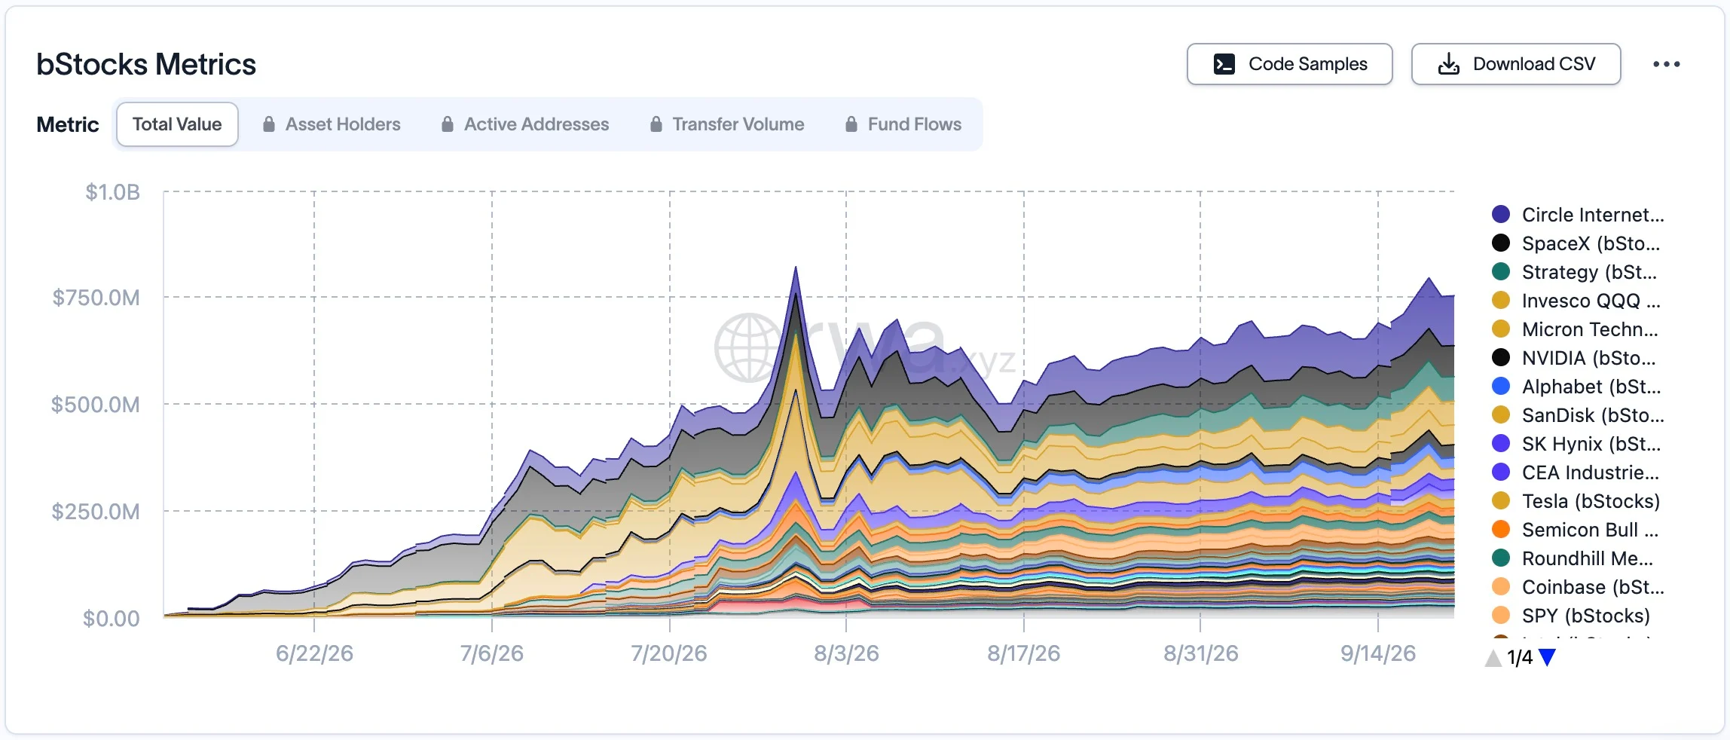
Task: Select the Total Value metric tab
Action: pyautogui.click(x=177, y=124)
